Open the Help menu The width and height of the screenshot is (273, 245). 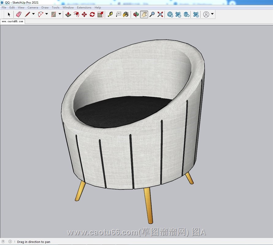click(98, 7)
